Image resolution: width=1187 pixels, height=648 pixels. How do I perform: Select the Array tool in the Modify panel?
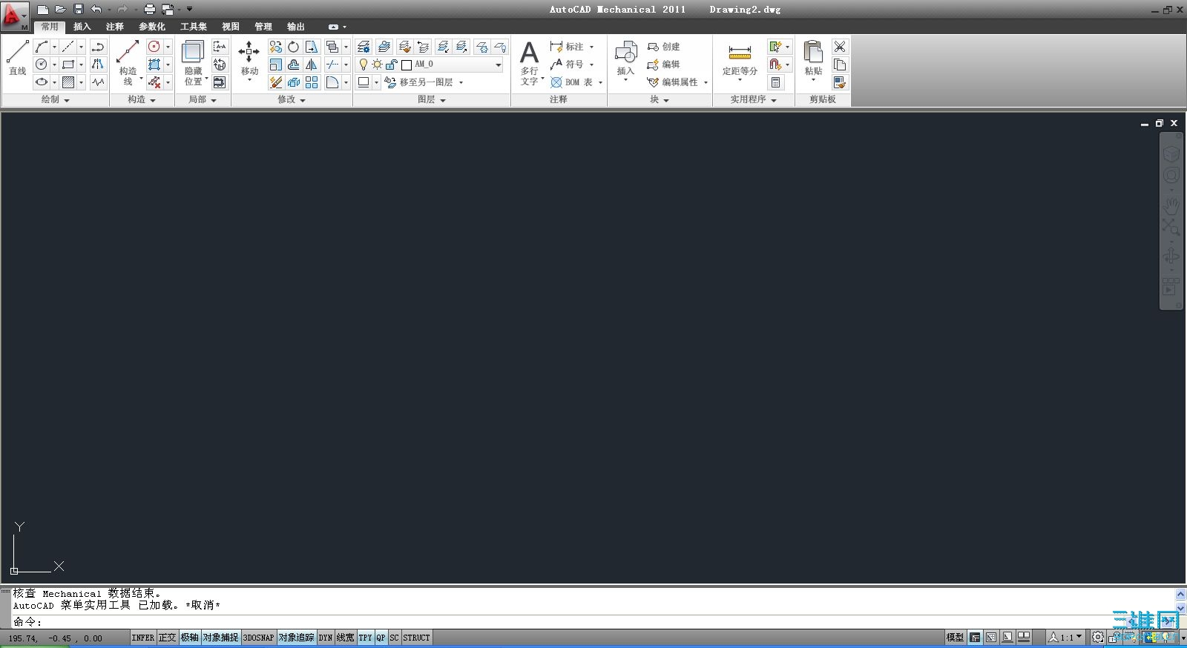click(312, 82)
